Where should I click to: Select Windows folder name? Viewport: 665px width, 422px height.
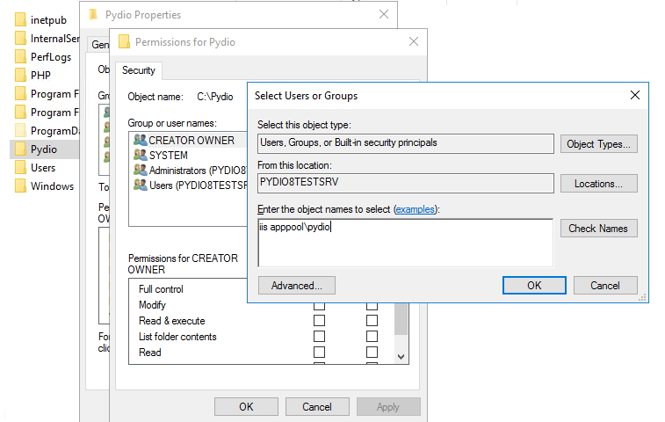pyautogui.click(x=52, y=186)
